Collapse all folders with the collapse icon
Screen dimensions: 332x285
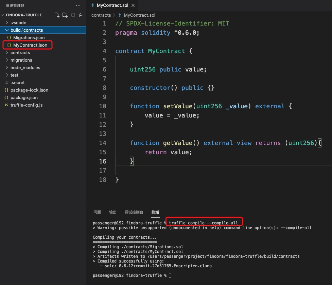pyautogui.click(x=81, y=15)
